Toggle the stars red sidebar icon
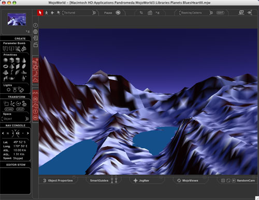This screenshot has width=259, height=200. pos(35,61)
